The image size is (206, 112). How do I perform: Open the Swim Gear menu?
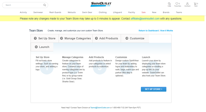(87, 12)
